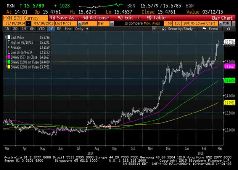Screen dimensions: 238x170
Task: Switch to the 5Y time range tab
Action: pos(58,29)
